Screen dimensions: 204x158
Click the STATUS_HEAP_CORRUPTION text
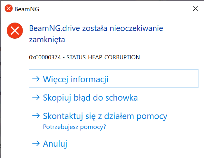click(x=103, y=58)
